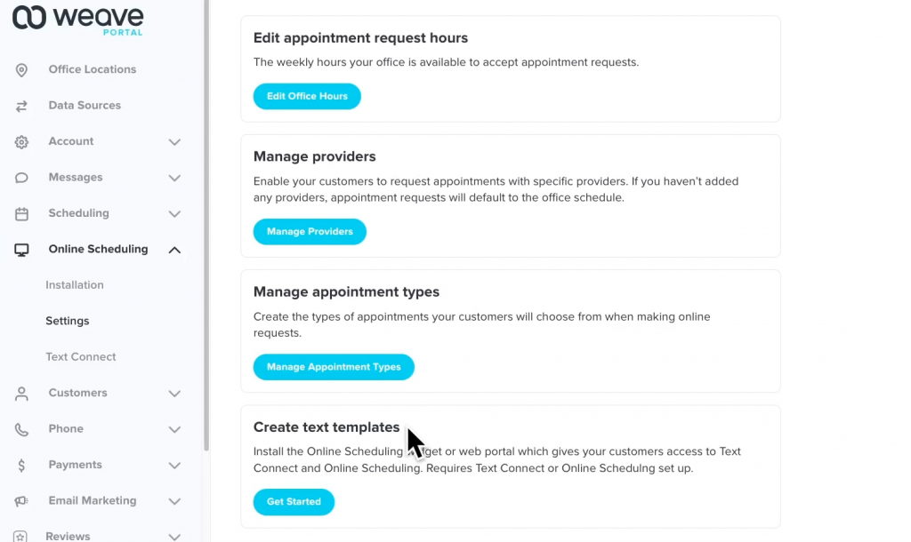The width and height of the screenshot is (911, 542).
Task: Open Manage Appointment Types
Action: click(x=334, y=367)
